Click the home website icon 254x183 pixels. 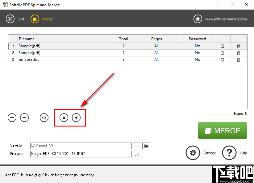coord(198,19)
